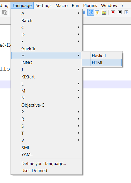This screenshot has height=183, width=131.
Task: Start macro recording with red dot icon
Action: [x=113, y=12]
